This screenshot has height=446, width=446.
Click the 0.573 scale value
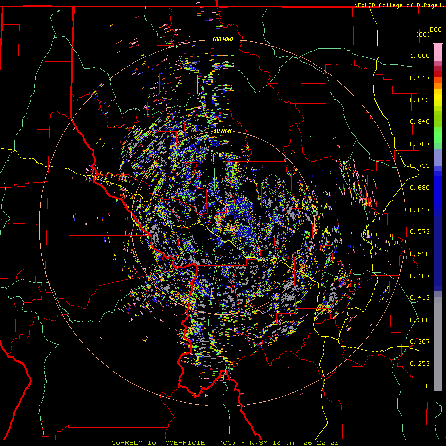[420, 232]
